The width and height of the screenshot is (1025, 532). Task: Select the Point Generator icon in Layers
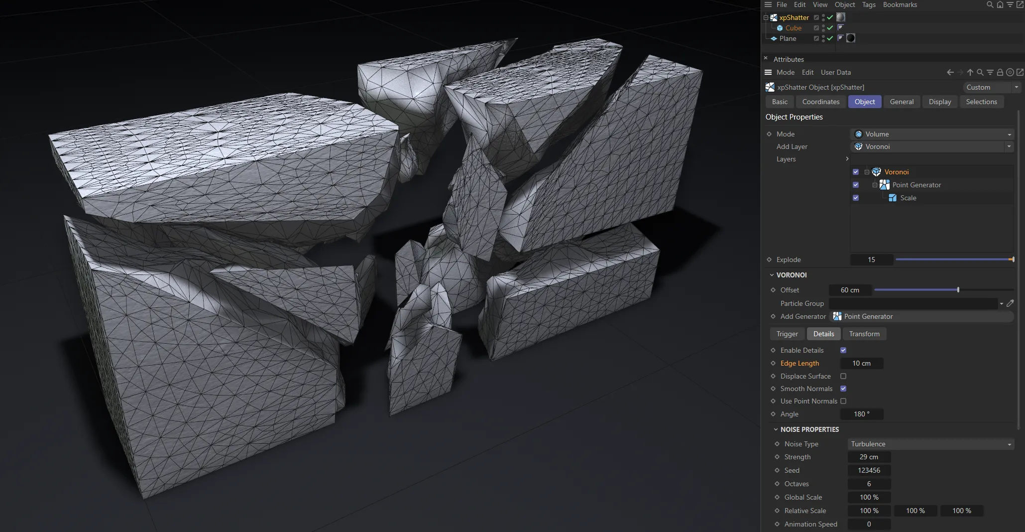point(885,185)
